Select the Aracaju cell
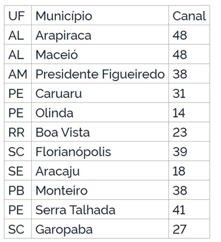This screenshot has width=221, height=242. [100, 171]
